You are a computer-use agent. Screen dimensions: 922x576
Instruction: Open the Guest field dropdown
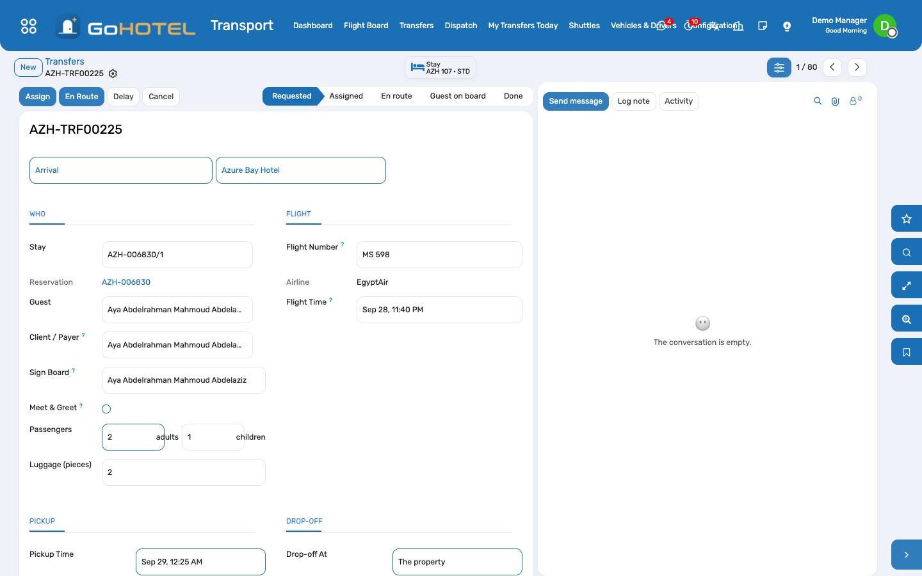(177, 310)
